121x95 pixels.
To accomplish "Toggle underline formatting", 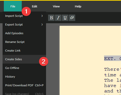I will pyautogui.click(x=65, y=18).
